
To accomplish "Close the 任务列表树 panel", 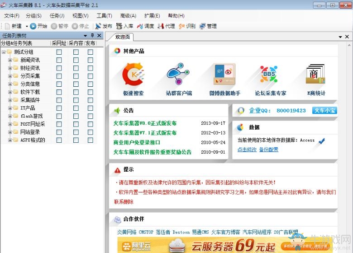I will 99,36.
